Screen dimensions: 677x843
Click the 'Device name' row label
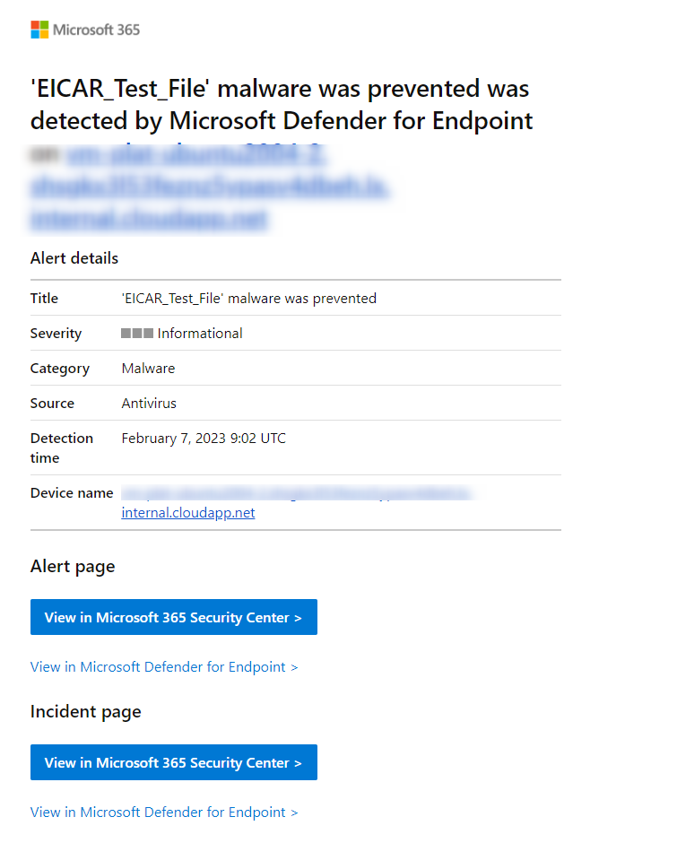coord(72,493)
